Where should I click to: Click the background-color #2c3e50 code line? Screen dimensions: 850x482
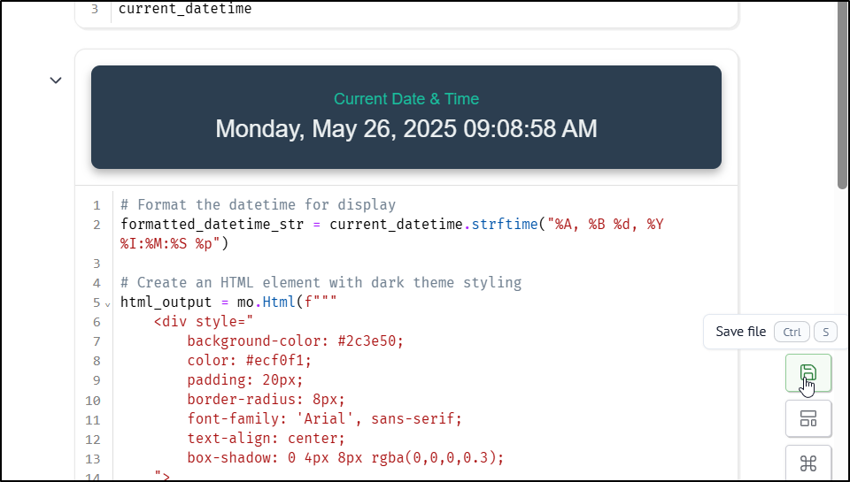296,341
